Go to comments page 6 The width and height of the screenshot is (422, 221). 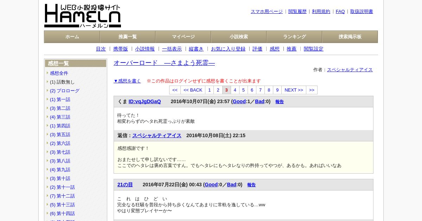coord(252,90)
